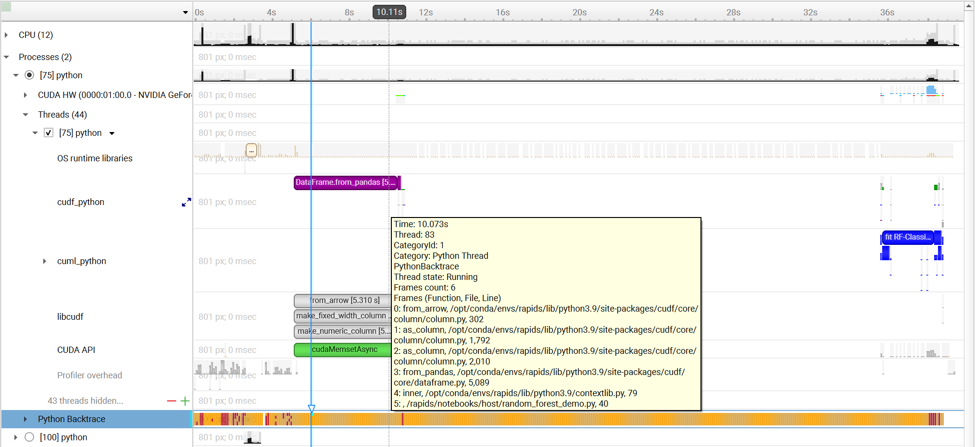Click the selected [75] python radio button
This screenshot has height=447, width=975.
(29, 75)
